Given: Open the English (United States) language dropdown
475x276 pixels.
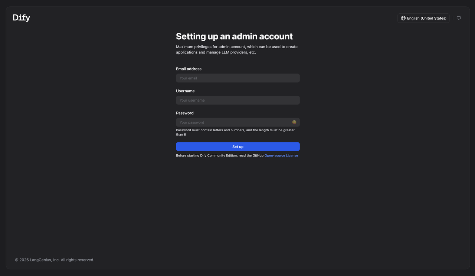Looking at the screenshot, I should pyautogui.click(x=423, y=18).
